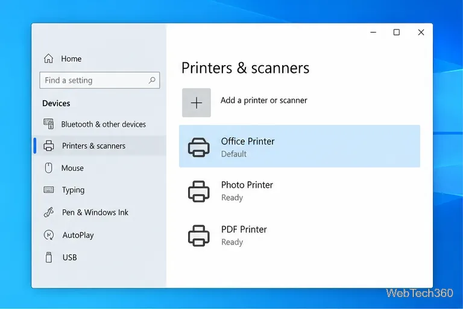The height and width of the screenshot is (309, 463).
Task: Open the USB settings label
Action: [x=70, y=257]
